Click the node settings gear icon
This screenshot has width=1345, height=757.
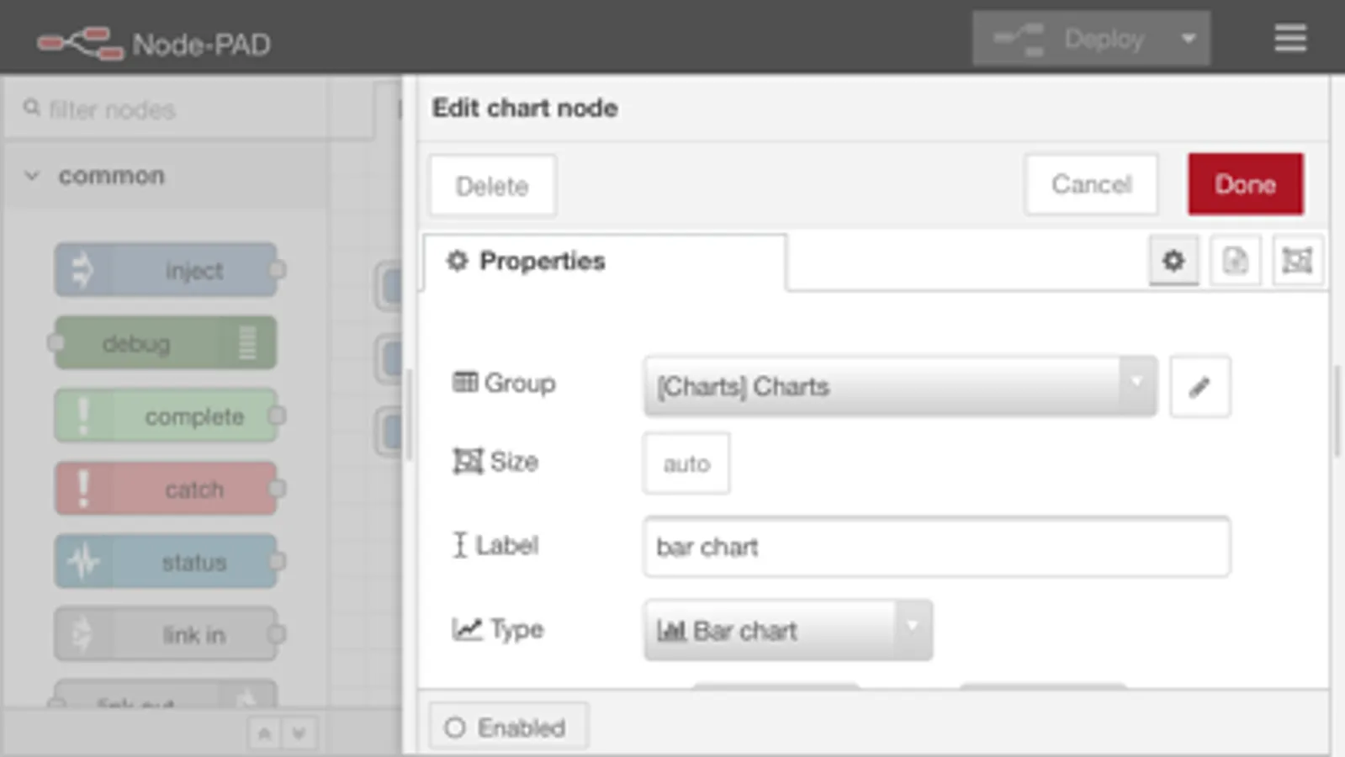[1173, 261]
